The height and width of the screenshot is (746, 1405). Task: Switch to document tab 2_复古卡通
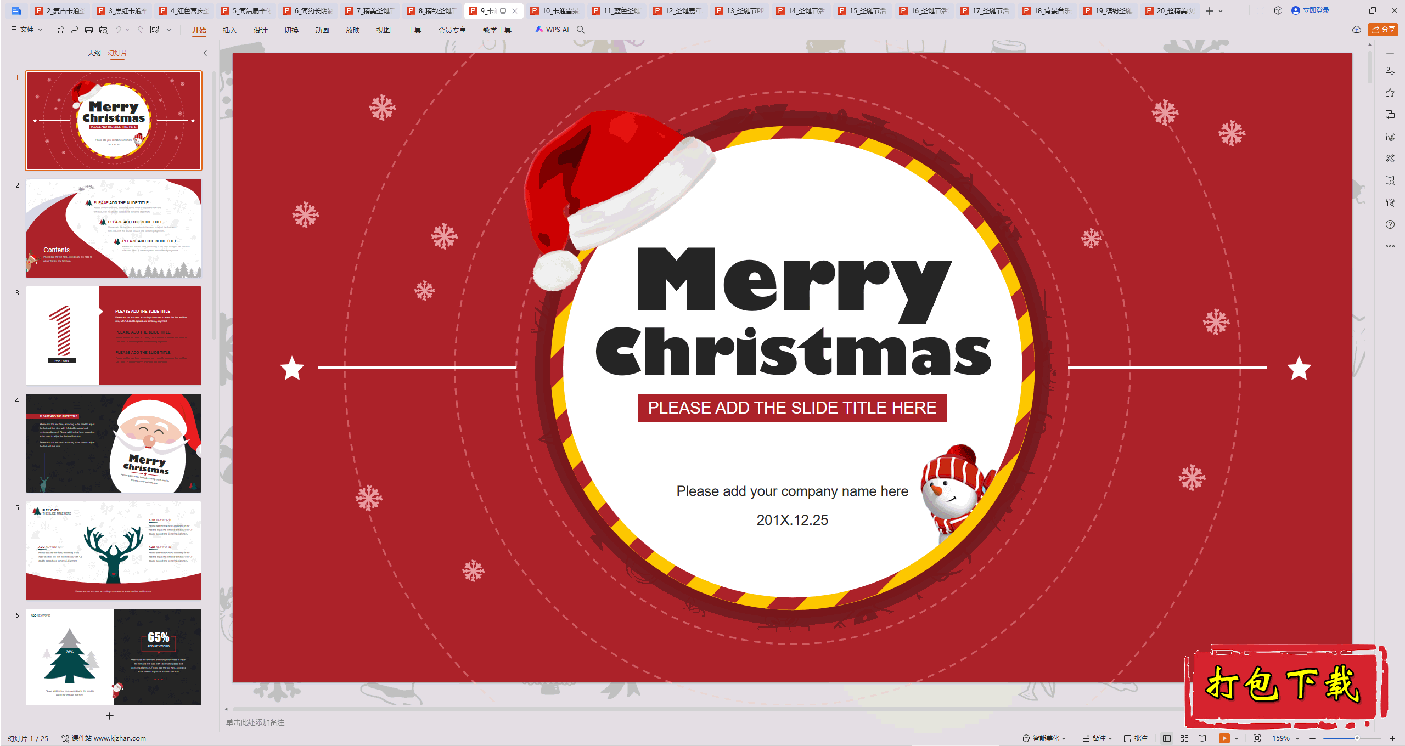click(x=60, y=10)
